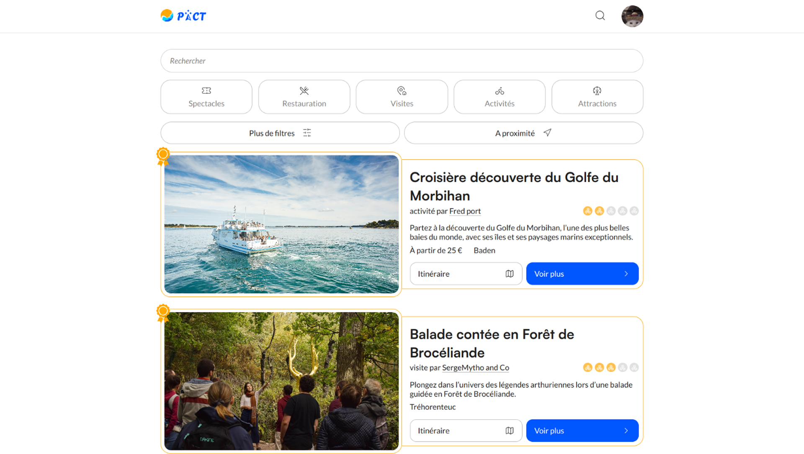Click map icon on Balade contée Itinéraire button
Screen dimensions: 804x454
click(509, 431)
